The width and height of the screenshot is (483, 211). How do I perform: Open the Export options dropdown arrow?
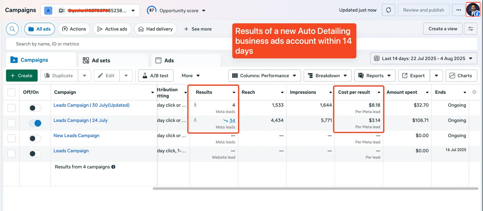(436, 76)
